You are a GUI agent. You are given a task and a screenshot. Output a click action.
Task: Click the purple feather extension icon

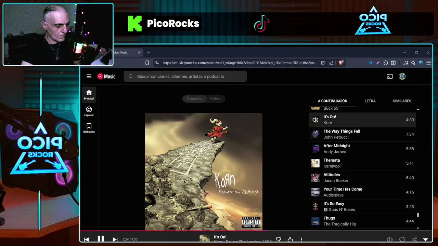(x=378, y=63)
